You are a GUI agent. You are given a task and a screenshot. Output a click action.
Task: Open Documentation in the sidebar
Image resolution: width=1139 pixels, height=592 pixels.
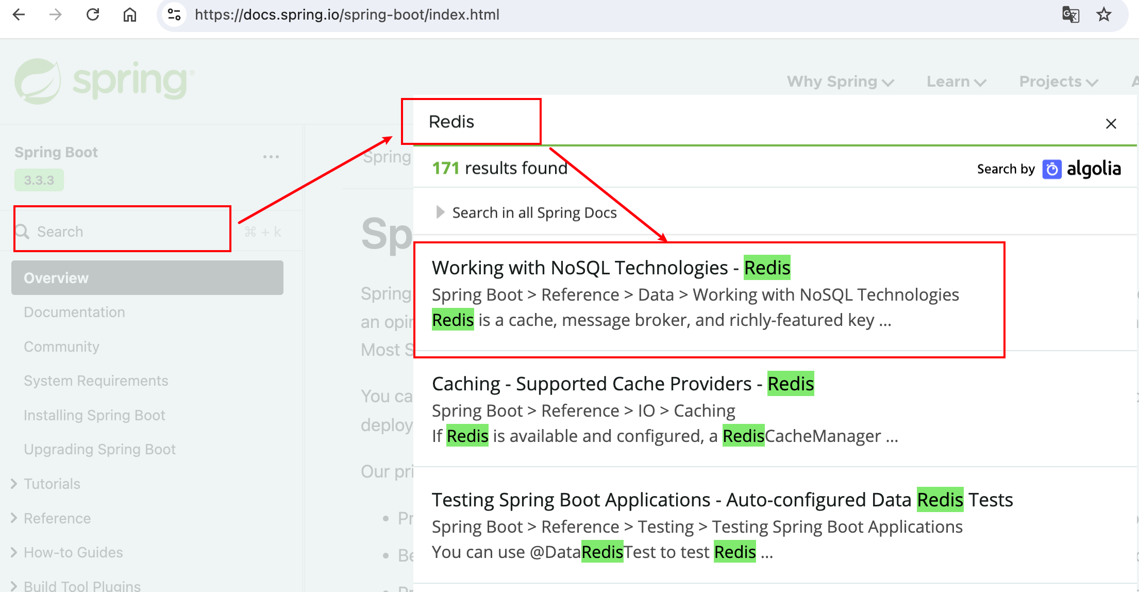74,312
